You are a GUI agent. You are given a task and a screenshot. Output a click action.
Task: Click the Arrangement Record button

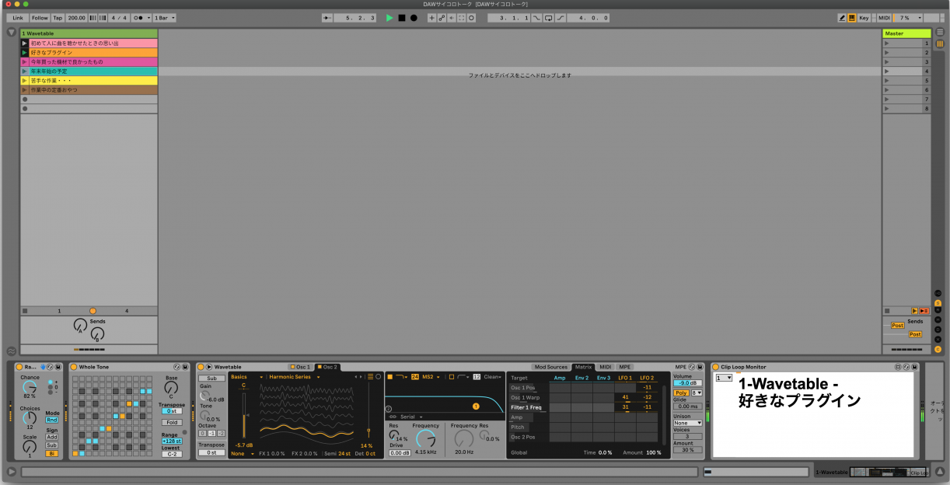coord(414,17)
